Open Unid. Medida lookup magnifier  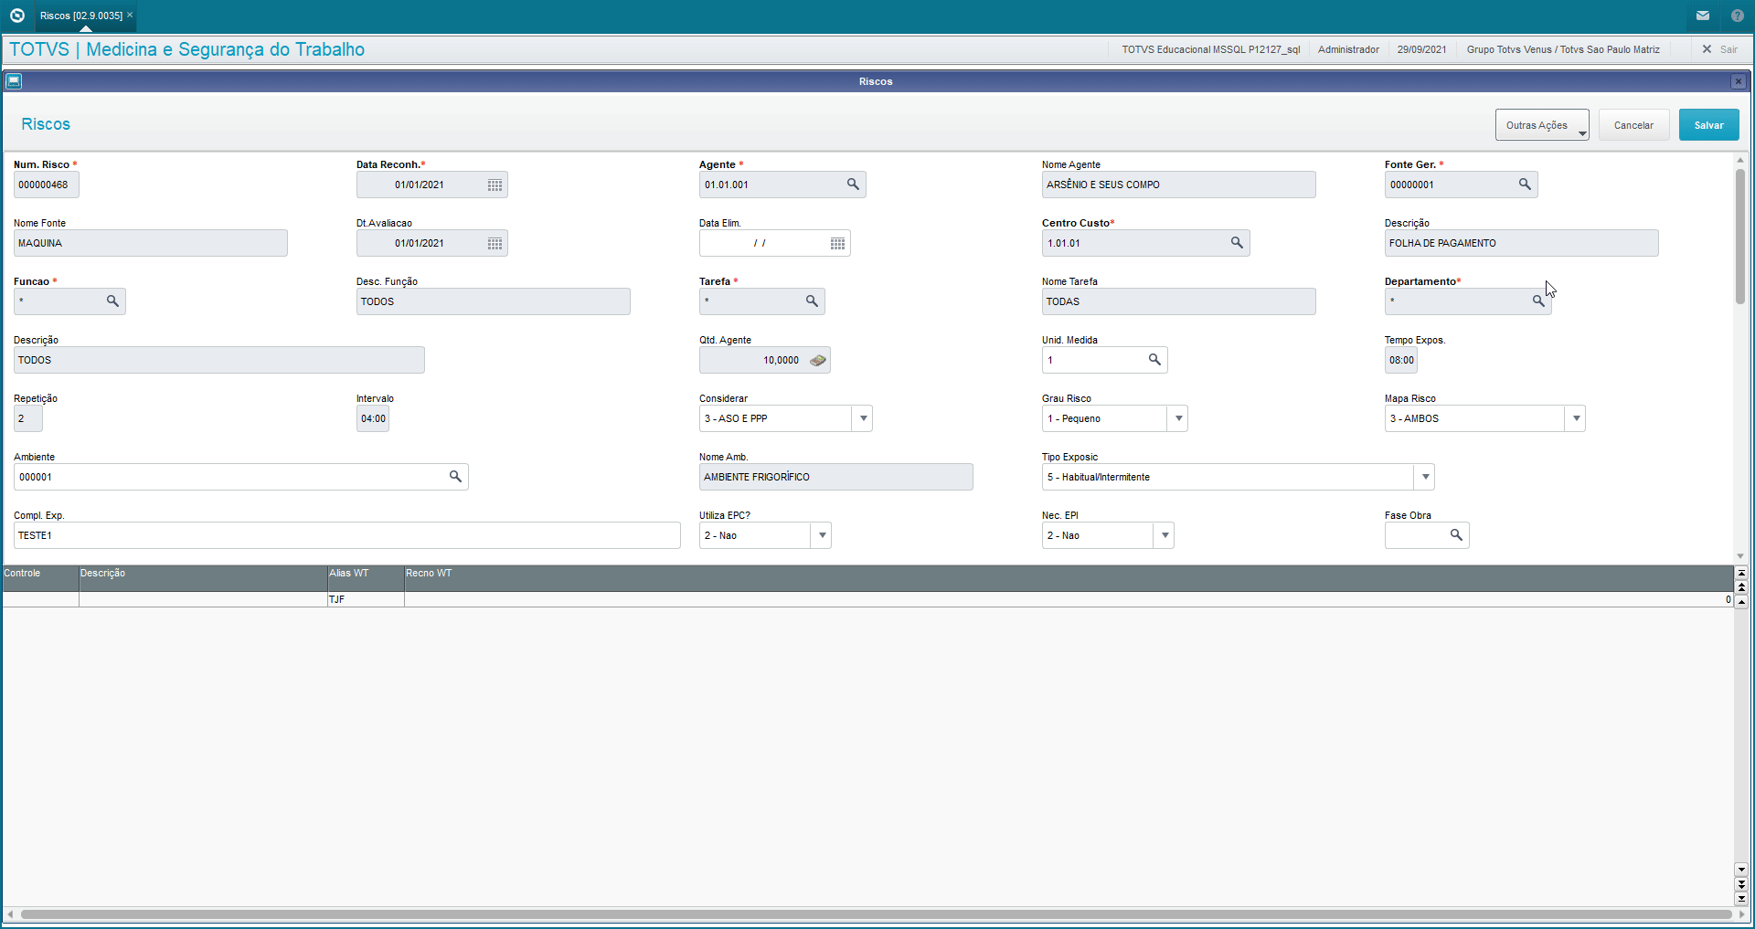pyautogui.click(x=1154, y=360)
